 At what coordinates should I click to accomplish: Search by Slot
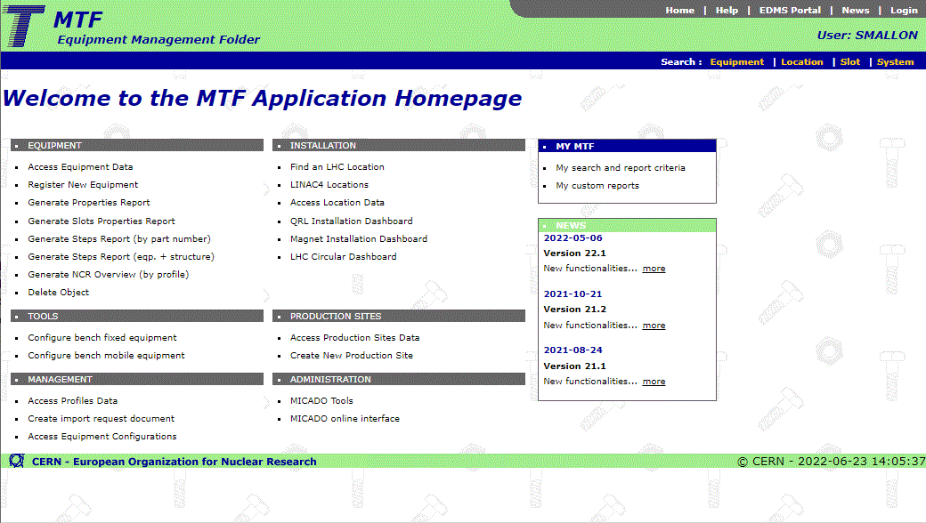tap(849, 62)
